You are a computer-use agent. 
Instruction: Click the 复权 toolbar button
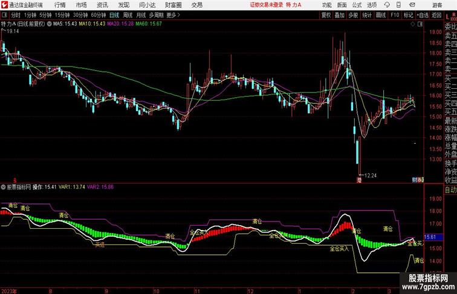click(x=326, y=15)
